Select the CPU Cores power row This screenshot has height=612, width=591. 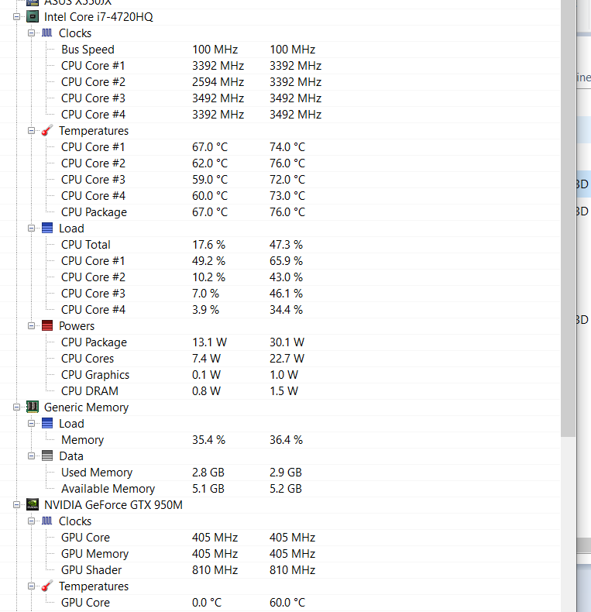pyautogui.click(x=280, y=359)
